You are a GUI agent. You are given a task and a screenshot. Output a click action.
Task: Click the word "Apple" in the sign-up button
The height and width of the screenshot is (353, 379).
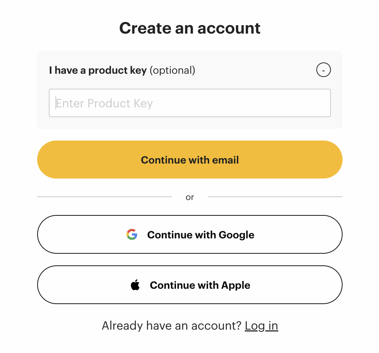235,285
